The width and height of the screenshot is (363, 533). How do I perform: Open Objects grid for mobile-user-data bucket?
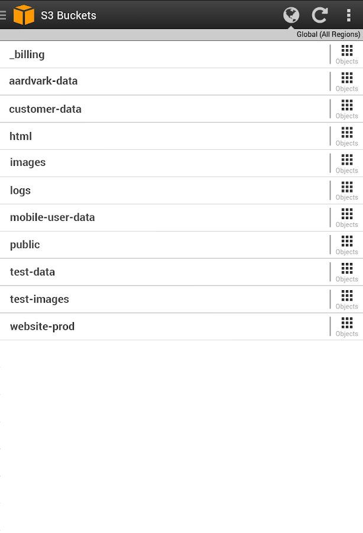(x=346, y=217)
